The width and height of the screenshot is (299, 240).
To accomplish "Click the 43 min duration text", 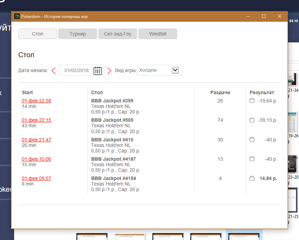I will click(29, 126).
